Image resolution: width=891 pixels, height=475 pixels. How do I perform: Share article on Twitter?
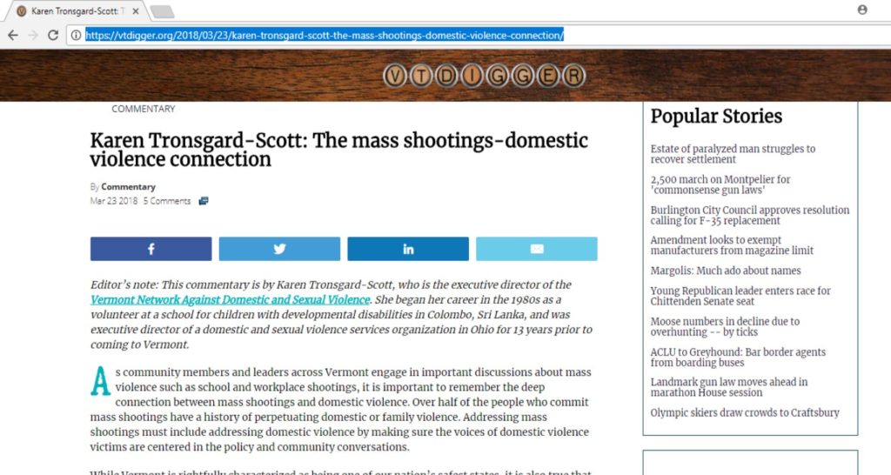pyautogui.click(x=279, y=249)
